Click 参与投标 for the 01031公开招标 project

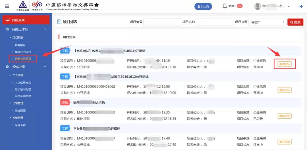click(x=285, y=64)
